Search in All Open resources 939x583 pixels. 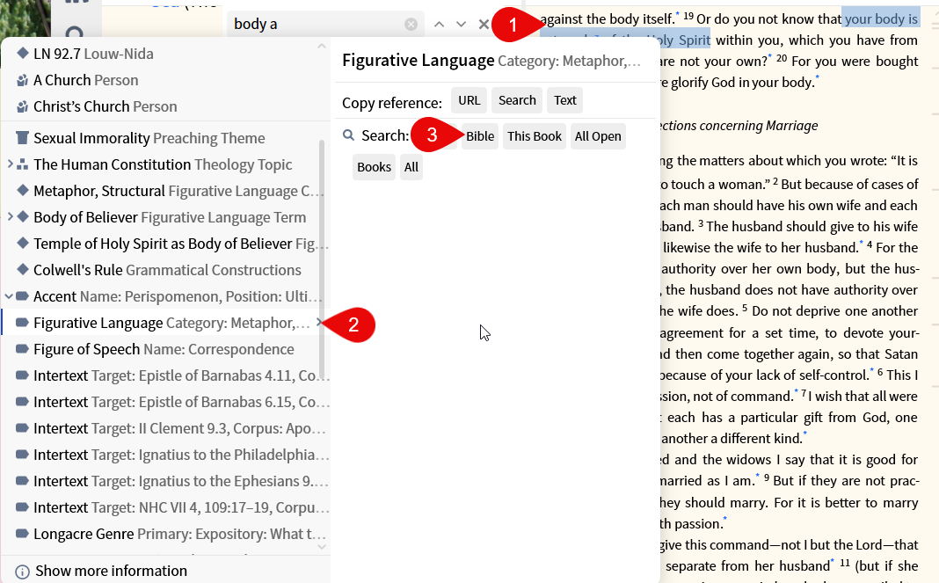coord(598,136)
